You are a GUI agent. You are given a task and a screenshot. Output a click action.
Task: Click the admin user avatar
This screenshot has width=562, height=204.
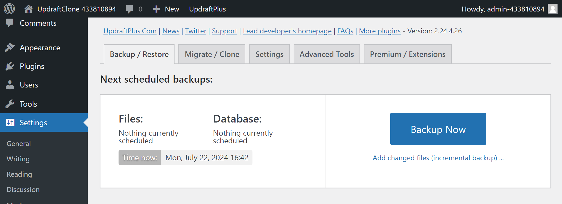point(552,9)
